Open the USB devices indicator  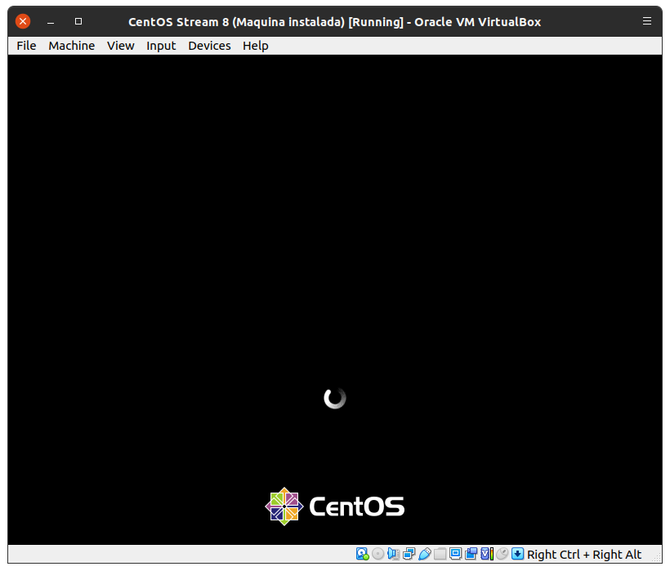click(424, 554)
